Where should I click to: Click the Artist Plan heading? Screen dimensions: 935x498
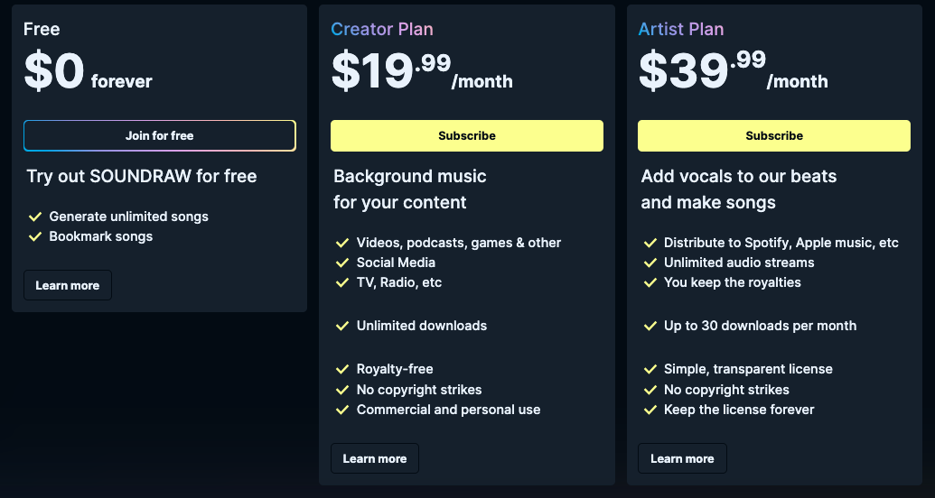click(x=681, y=29)
